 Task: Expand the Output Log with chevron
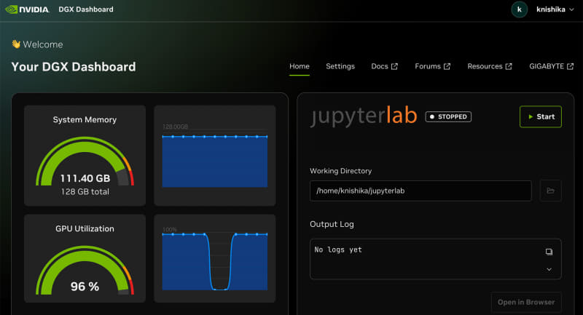click(x=549, y=269)
